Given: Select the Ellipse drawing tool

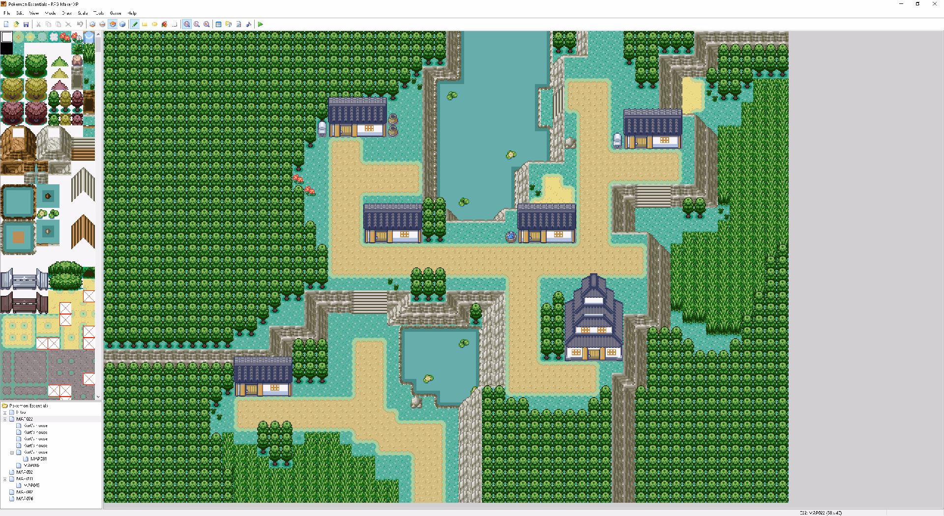Looking at the screenshot, I should tap(154, 24).
